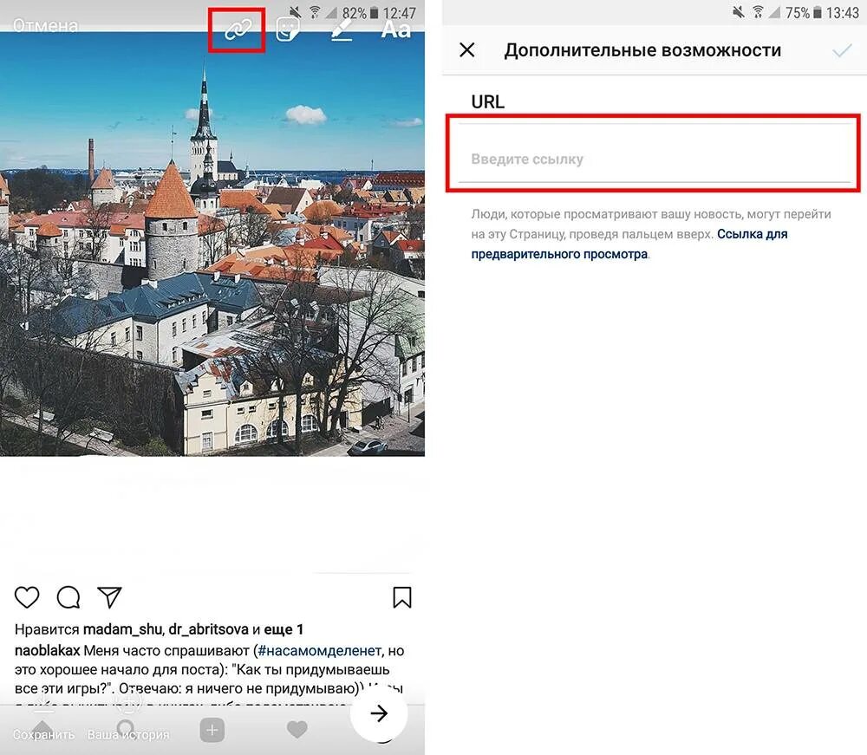Select the drawing pen tool icon

[x=342, y=29]
